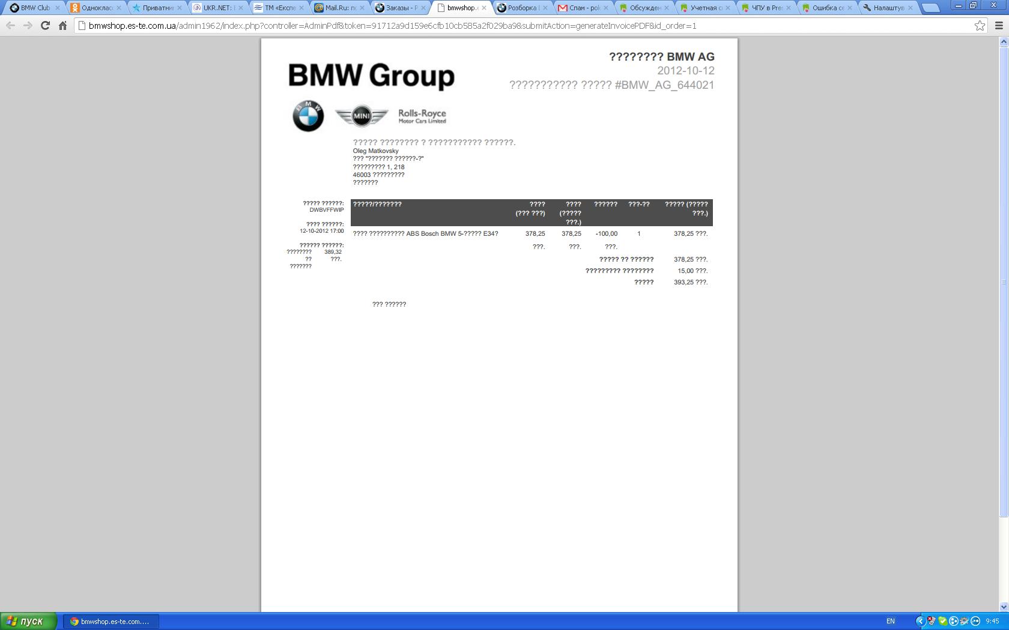Close the Учетная tab
Image resolution: width=1009 pixels, height=630 pixels.
(727, 8)
